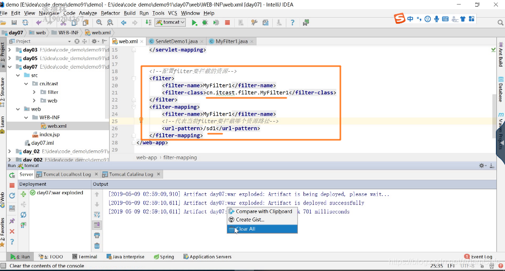Collapse the src folder node

[18, 75]
